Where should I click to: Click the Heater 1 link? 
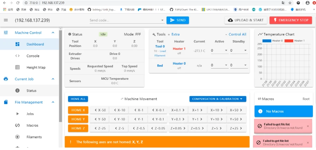click(179, 49)
